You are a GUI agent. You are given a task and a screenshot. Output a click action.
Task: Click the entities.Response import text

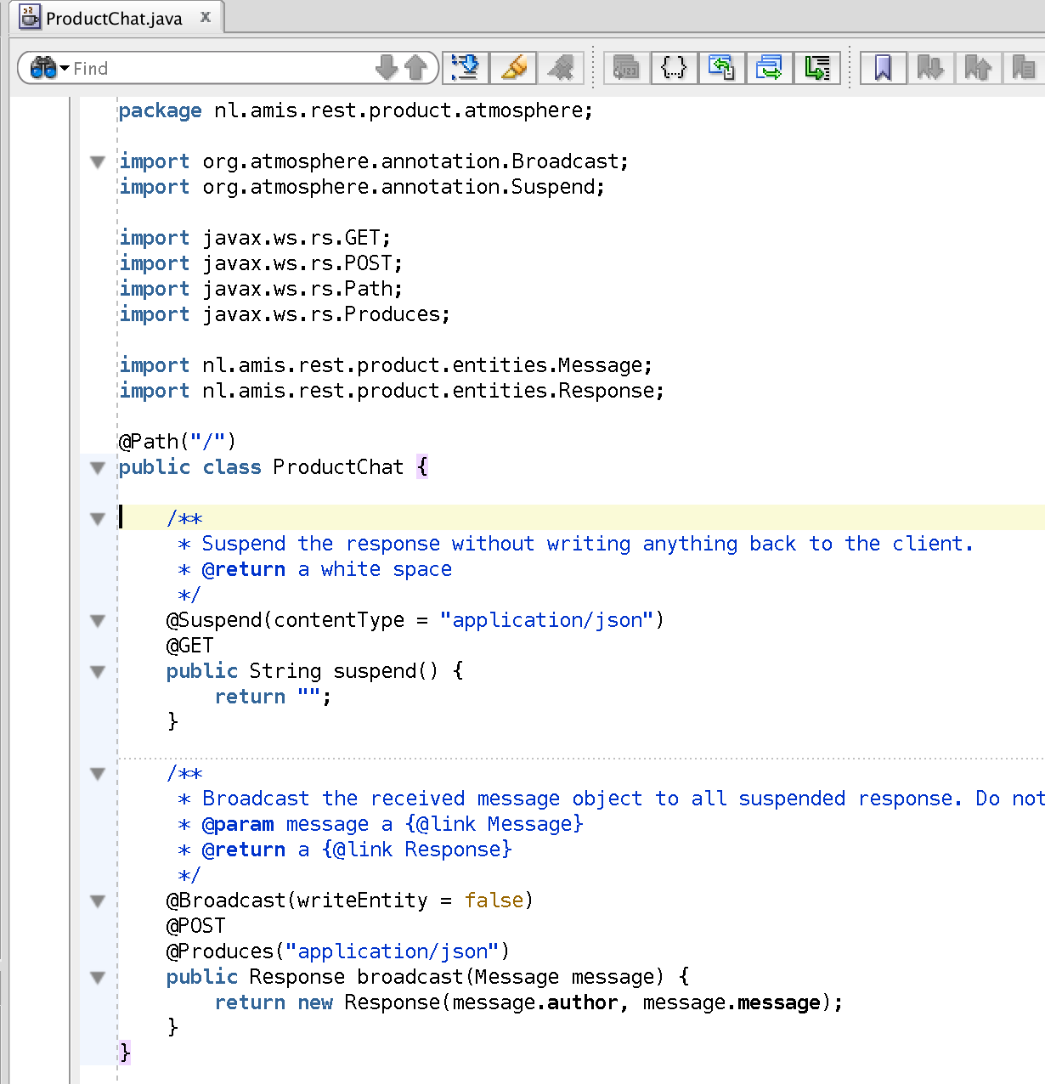click(433, 391)
